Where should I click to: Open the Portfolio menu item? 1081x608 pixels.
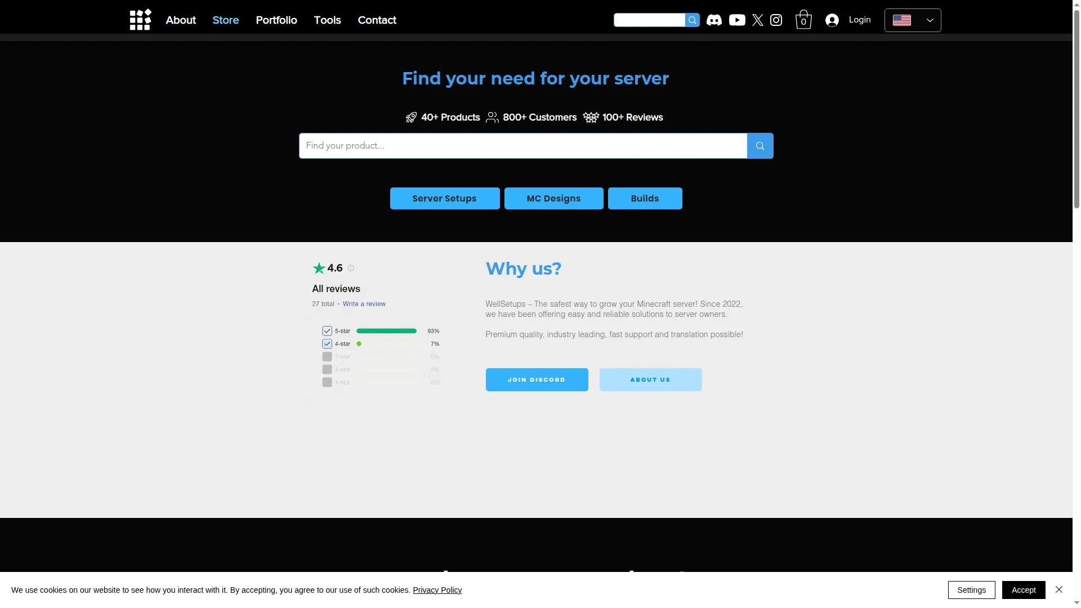[x=276, y=20]
